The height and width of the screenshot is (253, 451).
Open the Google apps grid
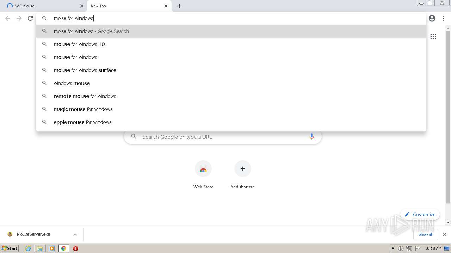(433, 37)
